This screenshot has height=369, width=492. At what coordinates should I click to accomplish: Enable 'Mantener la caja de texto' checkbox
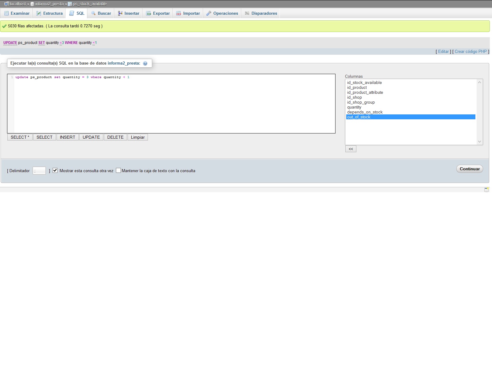pyautogui.click(x=118, y=170)
